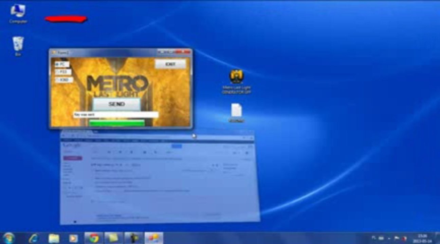The width and height of the screenshot is (440, 244).
Task: Open the text document icon on desktop
Action: pyautogui.click(x=236, y=113)
